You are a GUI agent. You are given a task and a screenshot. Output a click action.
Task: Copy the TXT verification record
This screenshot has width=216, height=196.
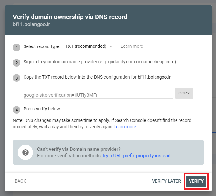(184, 93)
